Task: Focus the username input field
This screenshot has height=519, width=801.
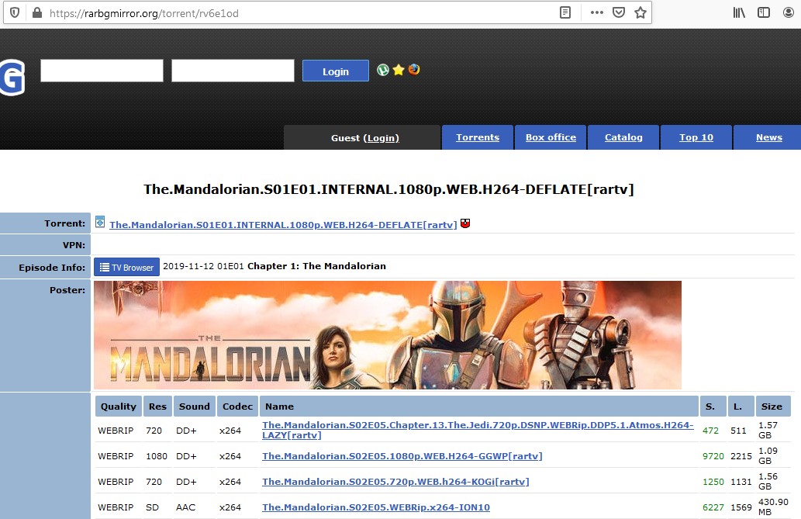Action: point(102,71)
